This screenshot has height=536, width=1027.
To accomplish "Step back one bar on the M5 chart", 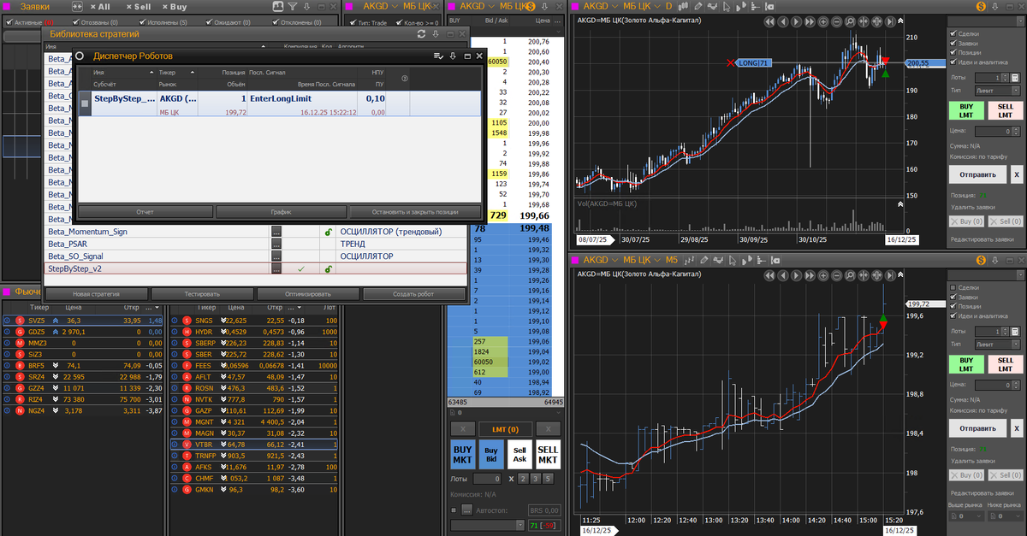I will coord(783,275).
